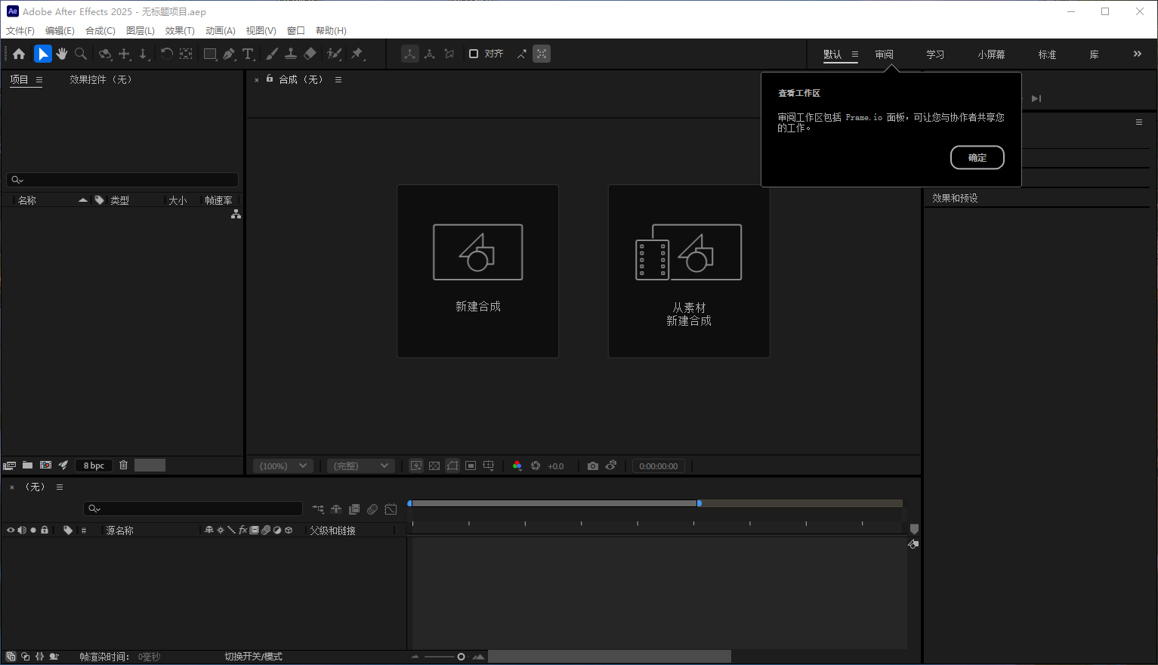Open Show Channel color dropdown
The height and width of the screenshot is (665, 1158).
point(517,466)
